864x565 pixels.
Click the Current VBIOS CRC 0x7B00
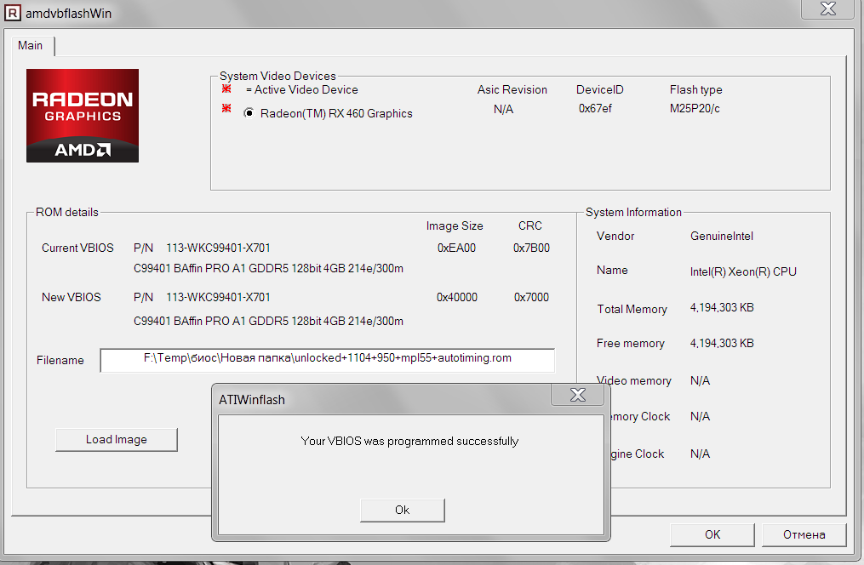(531, 248)
